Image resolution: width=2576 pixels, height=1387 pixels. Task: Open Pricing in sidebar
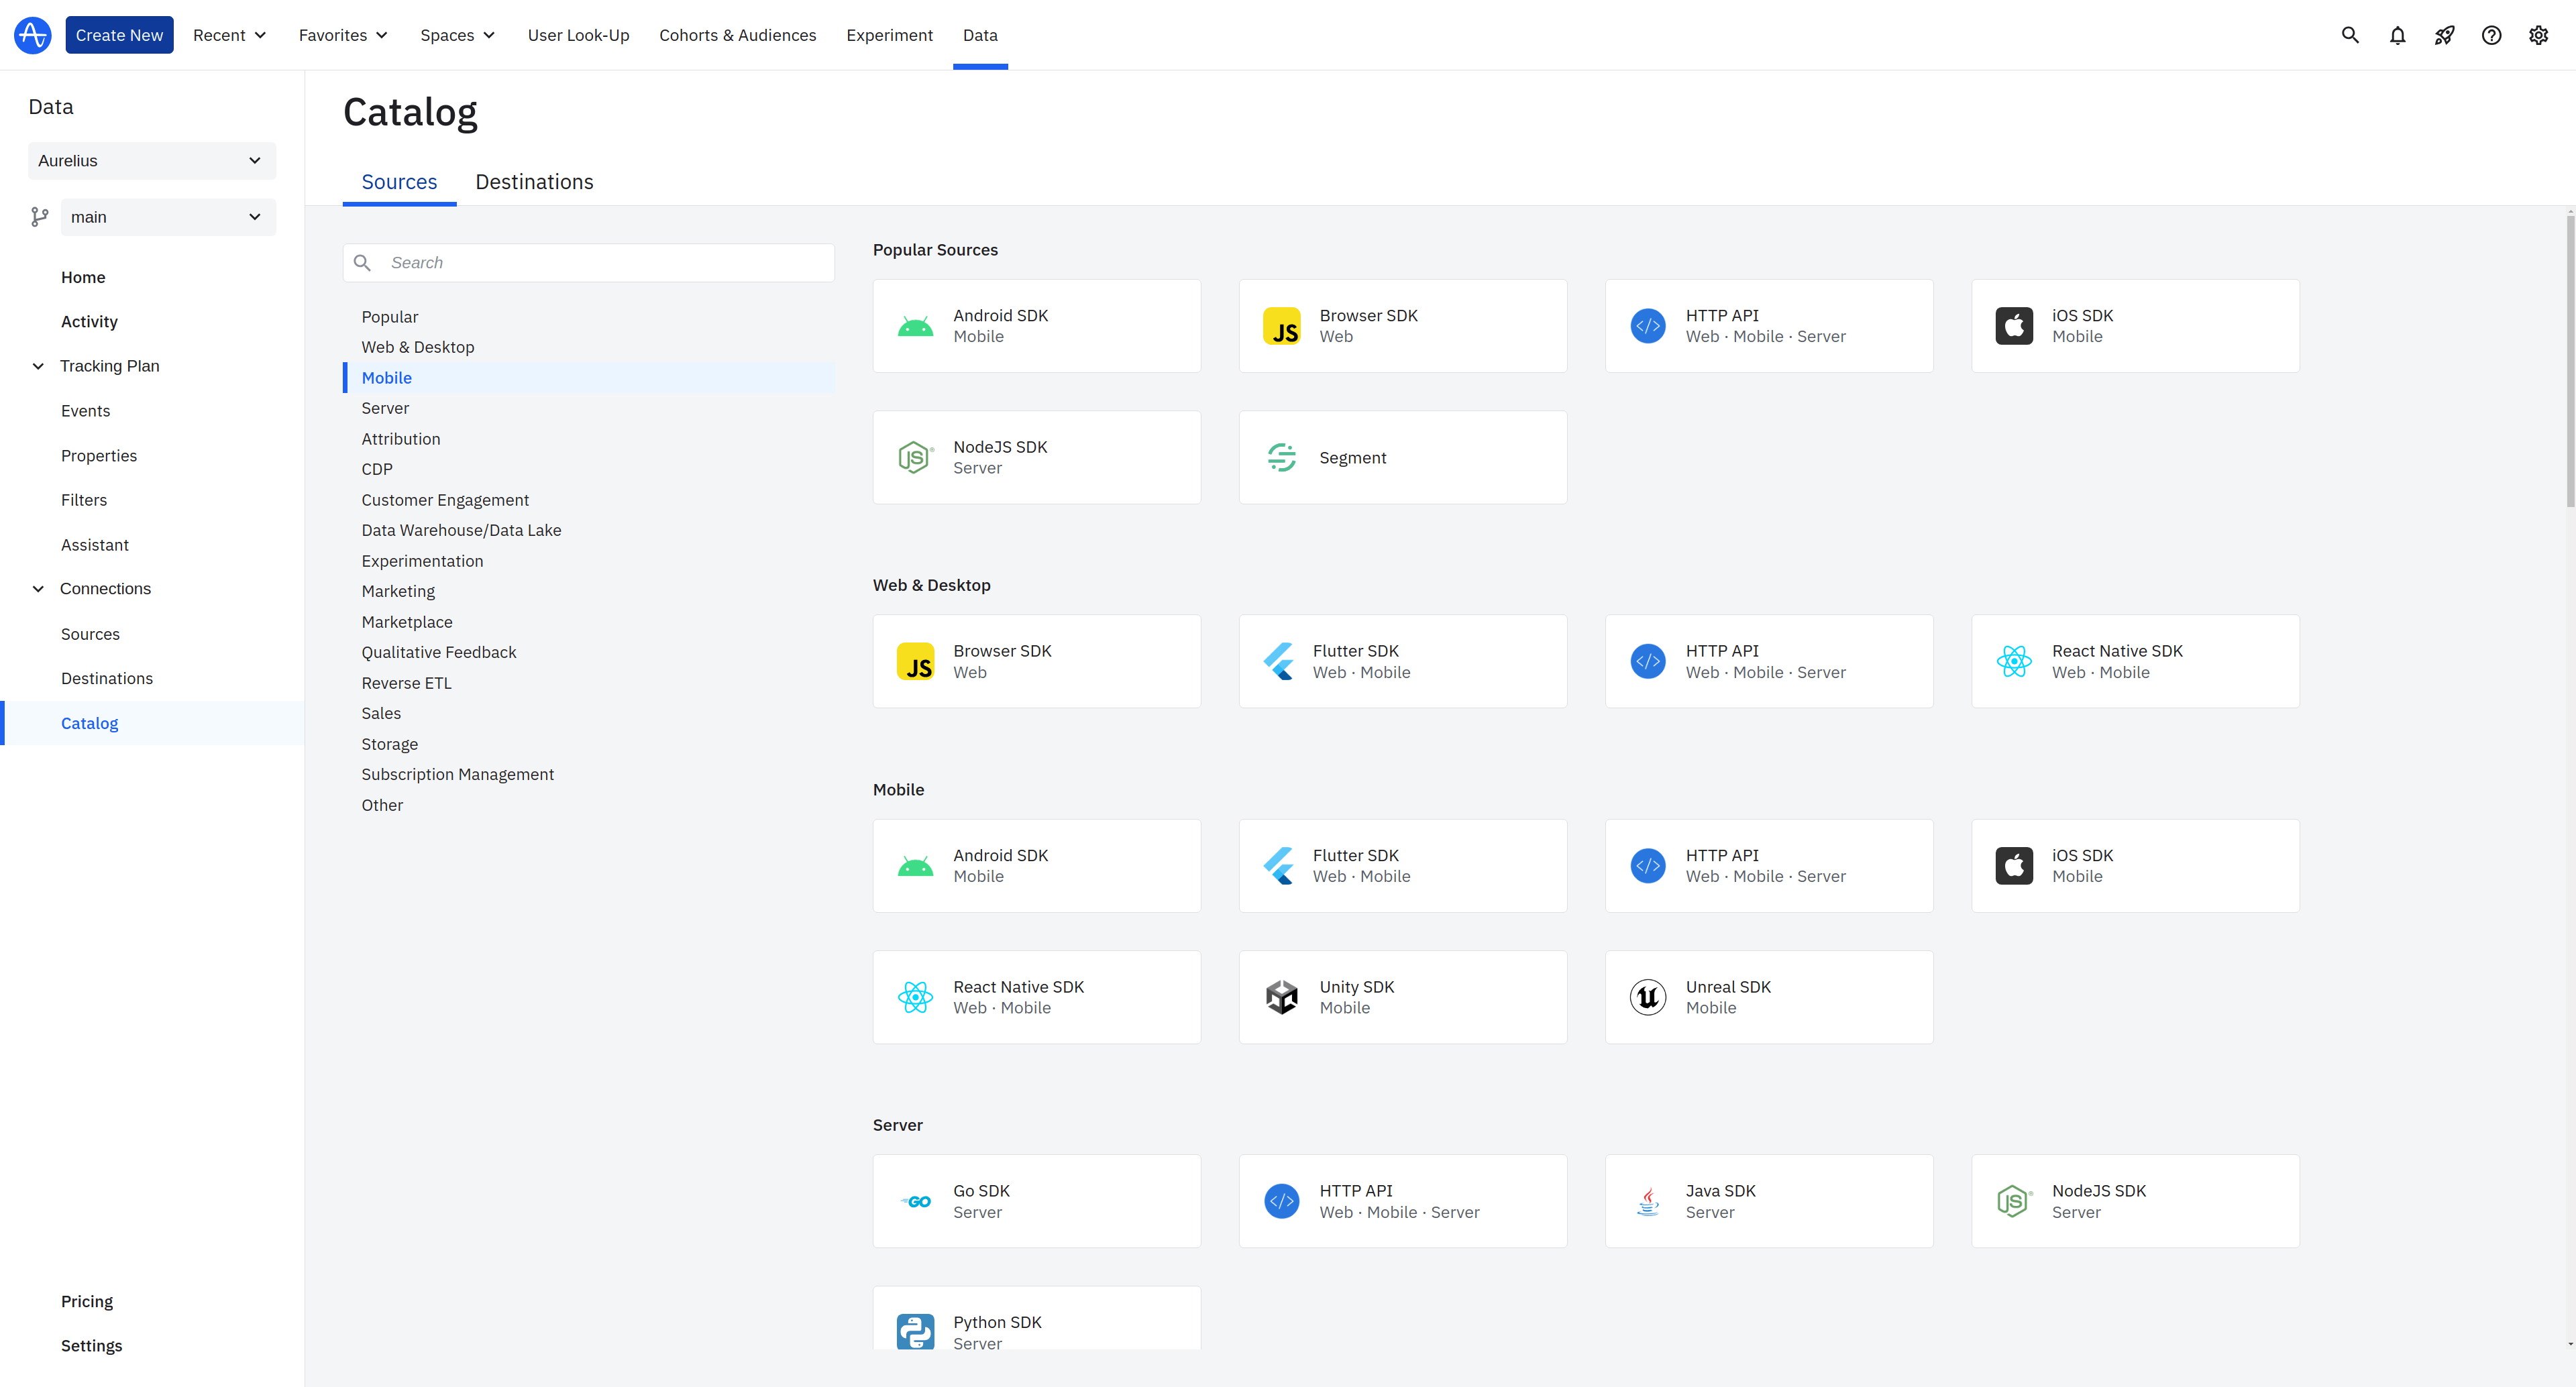tap(87, 1301)
